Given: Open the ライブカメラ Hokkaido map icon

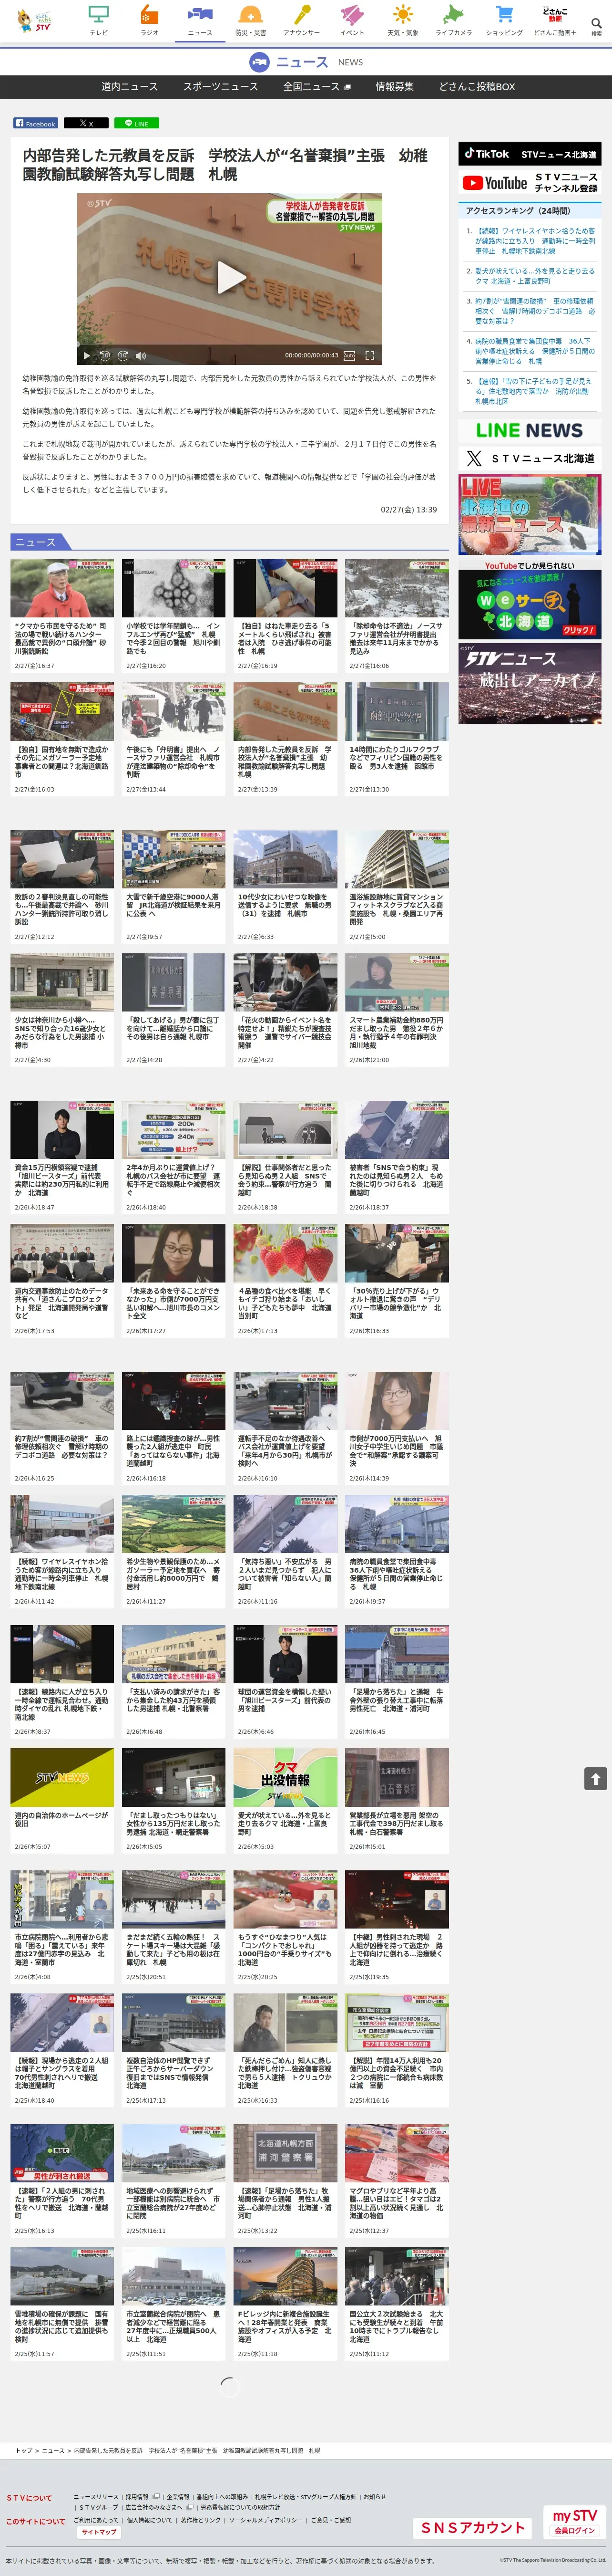Looking at the screenshot, I should coord(453,20).
